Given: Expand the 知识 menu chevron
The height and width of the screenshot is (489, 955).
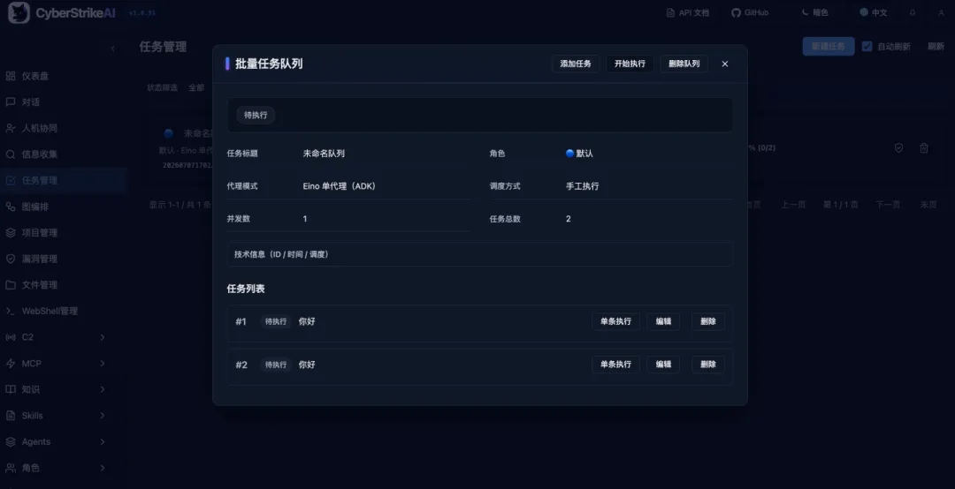Looking at the screenshot, I should 103,389.
